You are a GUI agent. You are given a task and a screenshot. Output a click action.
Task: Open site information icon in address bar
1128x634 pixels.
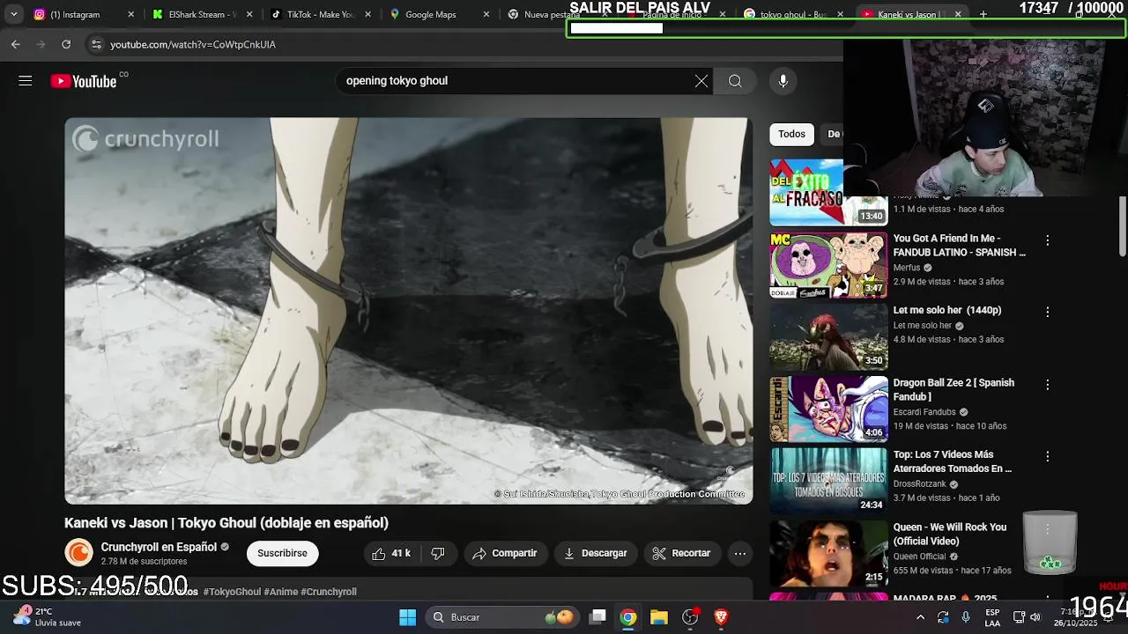click(x=95, y=44)
